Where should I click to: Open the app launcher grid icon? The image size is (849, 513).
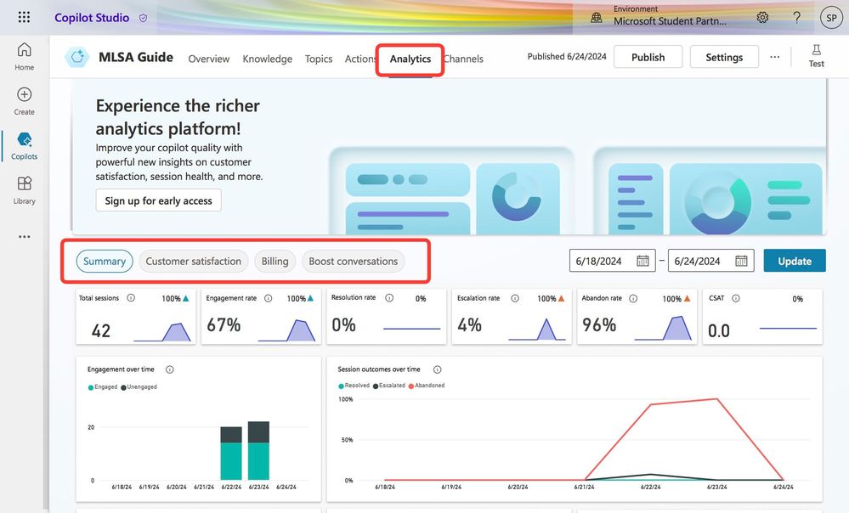[24, 17]
